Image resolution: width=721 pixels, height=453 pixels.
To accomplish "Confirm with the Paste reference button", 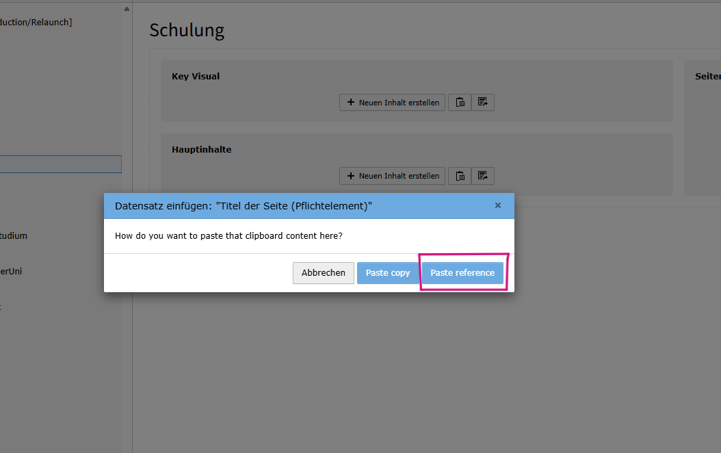I will pos(462,272).
